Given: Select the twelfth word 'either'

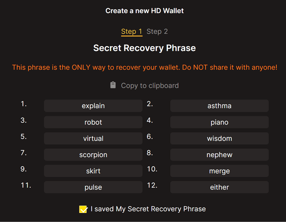Looking at the screenshot, I should point(220,187).
